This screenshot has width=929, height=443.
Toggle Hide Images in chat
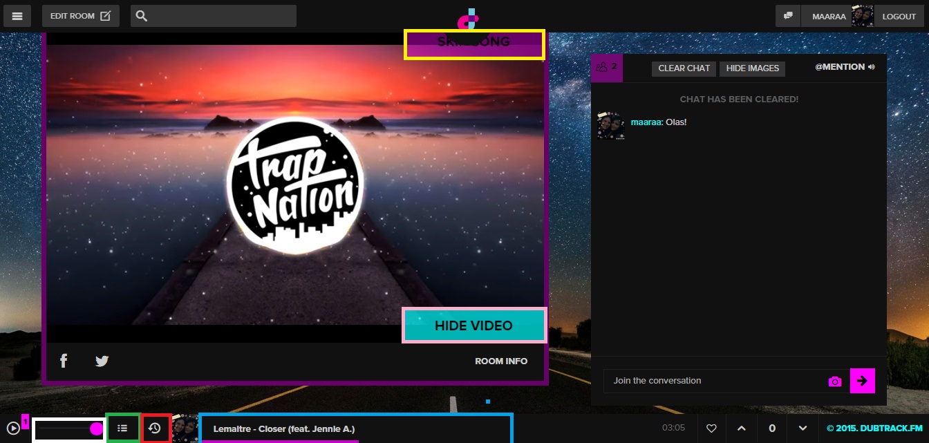pyautogui.click(x=753, y=68)
